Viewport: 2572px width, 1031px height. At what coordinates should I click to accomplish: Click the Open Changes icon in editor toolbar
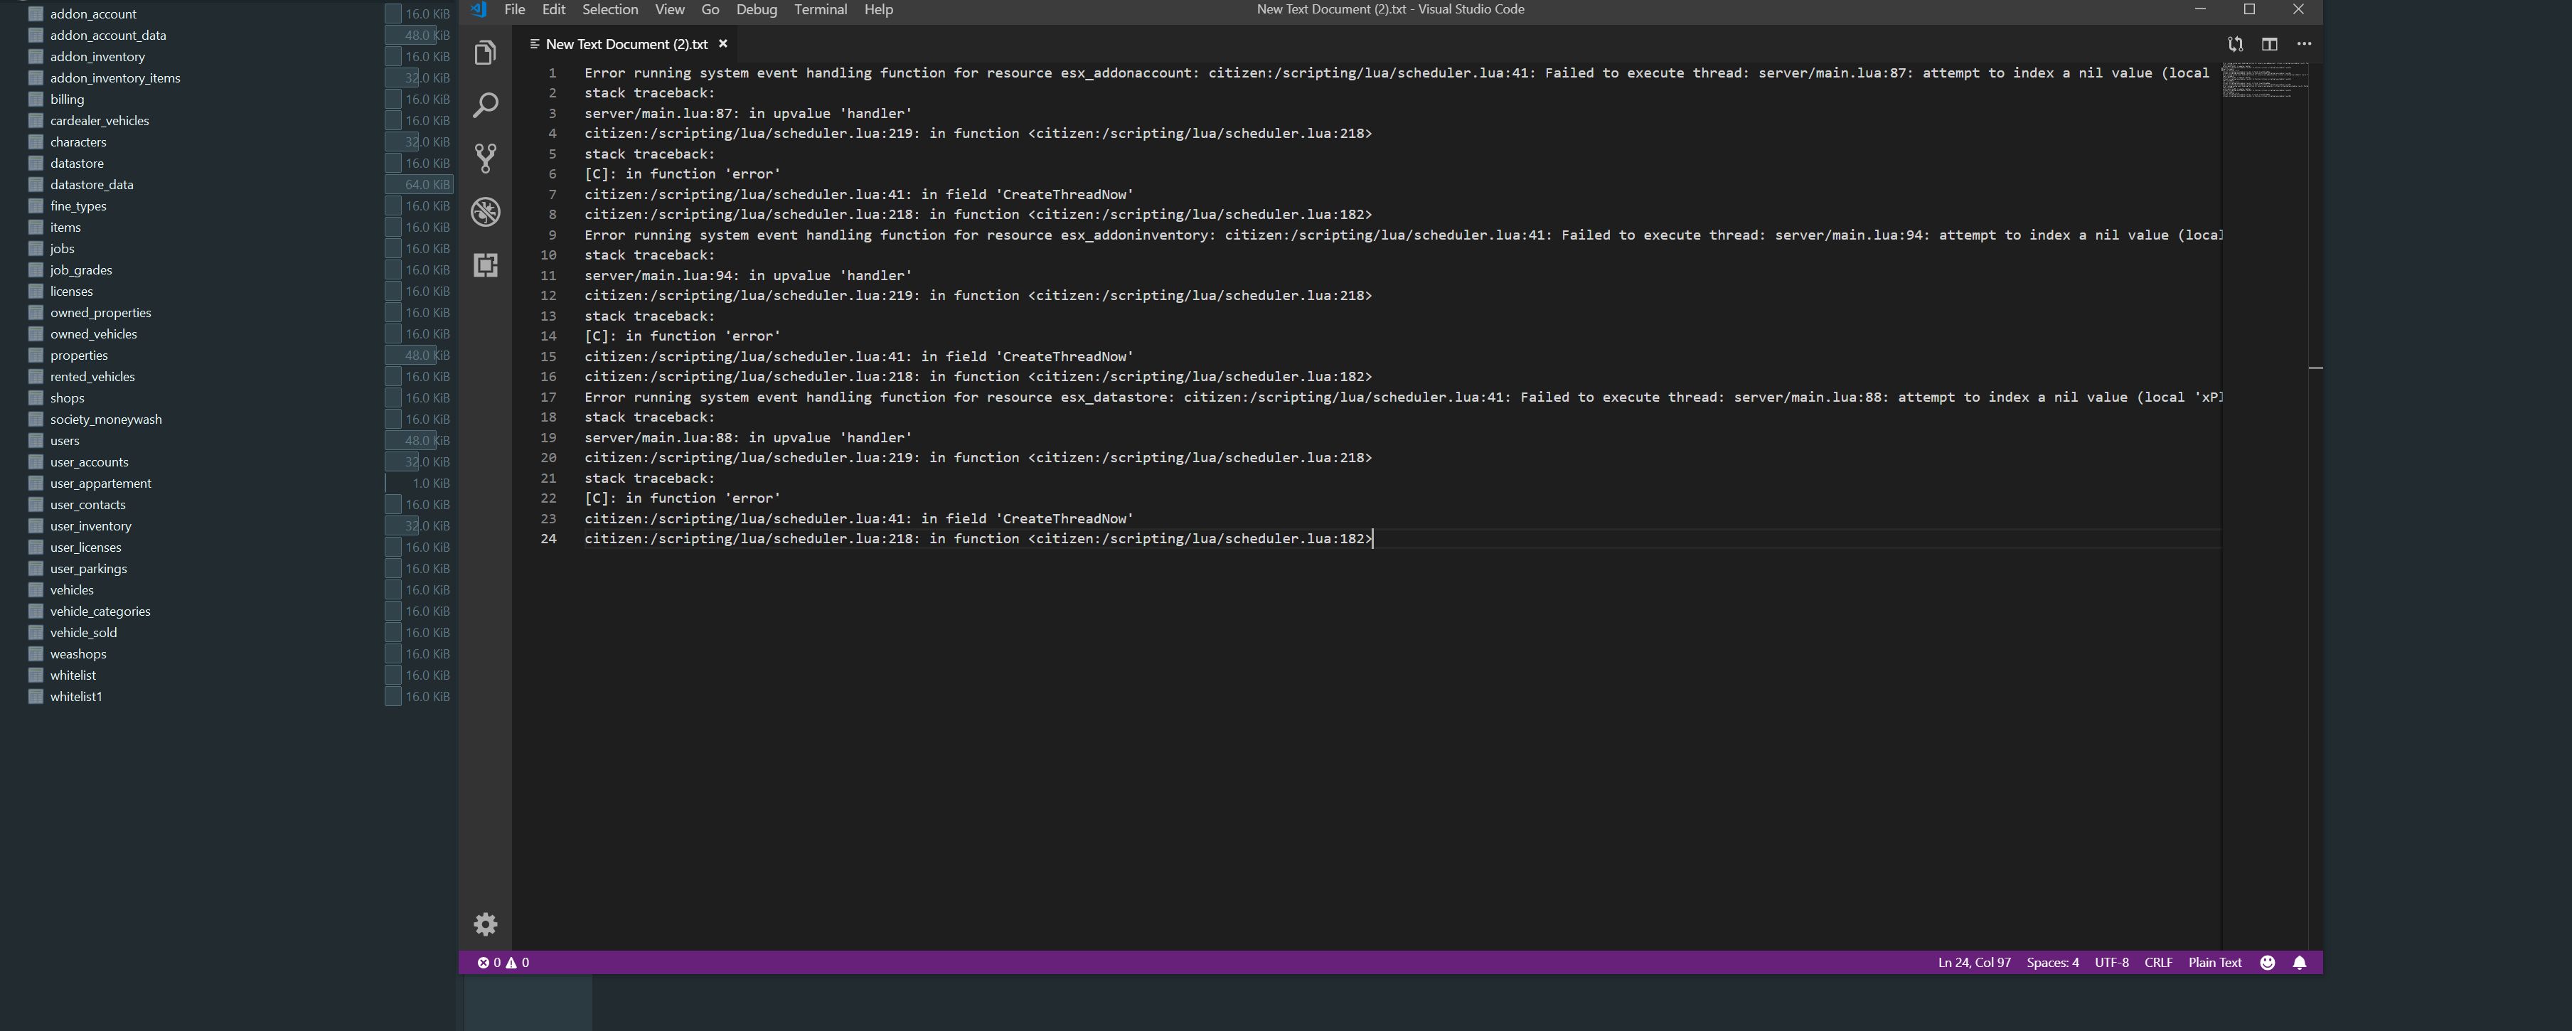click(x=2234, y=44)
